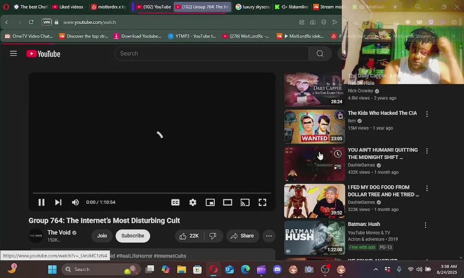The width and height of the screenshot is (464, 278).
Task: Open the OmeTV Video Chat bookmark
Action: [29, 36]
